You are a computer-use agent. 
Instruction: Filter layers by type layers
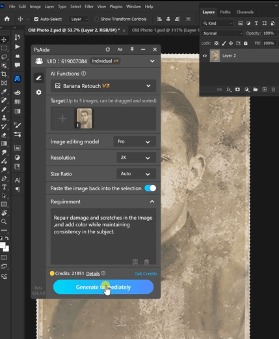click(x=256, y=23)
